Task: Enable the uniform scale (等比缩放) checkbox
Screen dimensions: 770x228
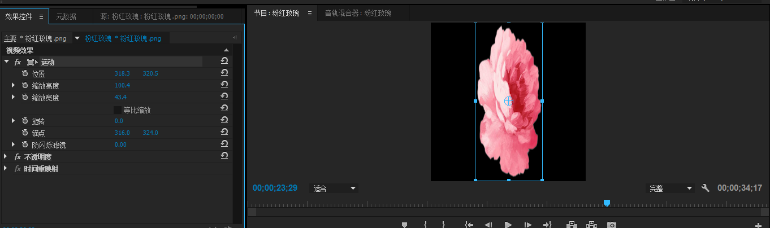Action: 118,110
